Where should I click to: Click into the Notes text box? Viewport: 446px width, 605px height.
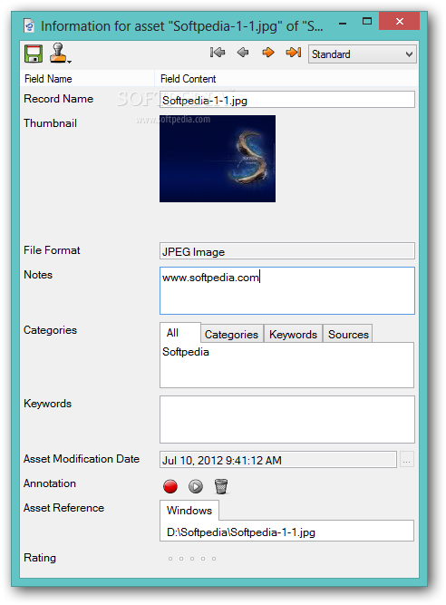click(x=287, y=290)
